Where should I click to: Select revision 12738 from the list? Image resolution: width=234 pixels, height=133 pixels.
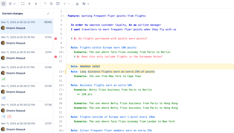click(26, 107)
